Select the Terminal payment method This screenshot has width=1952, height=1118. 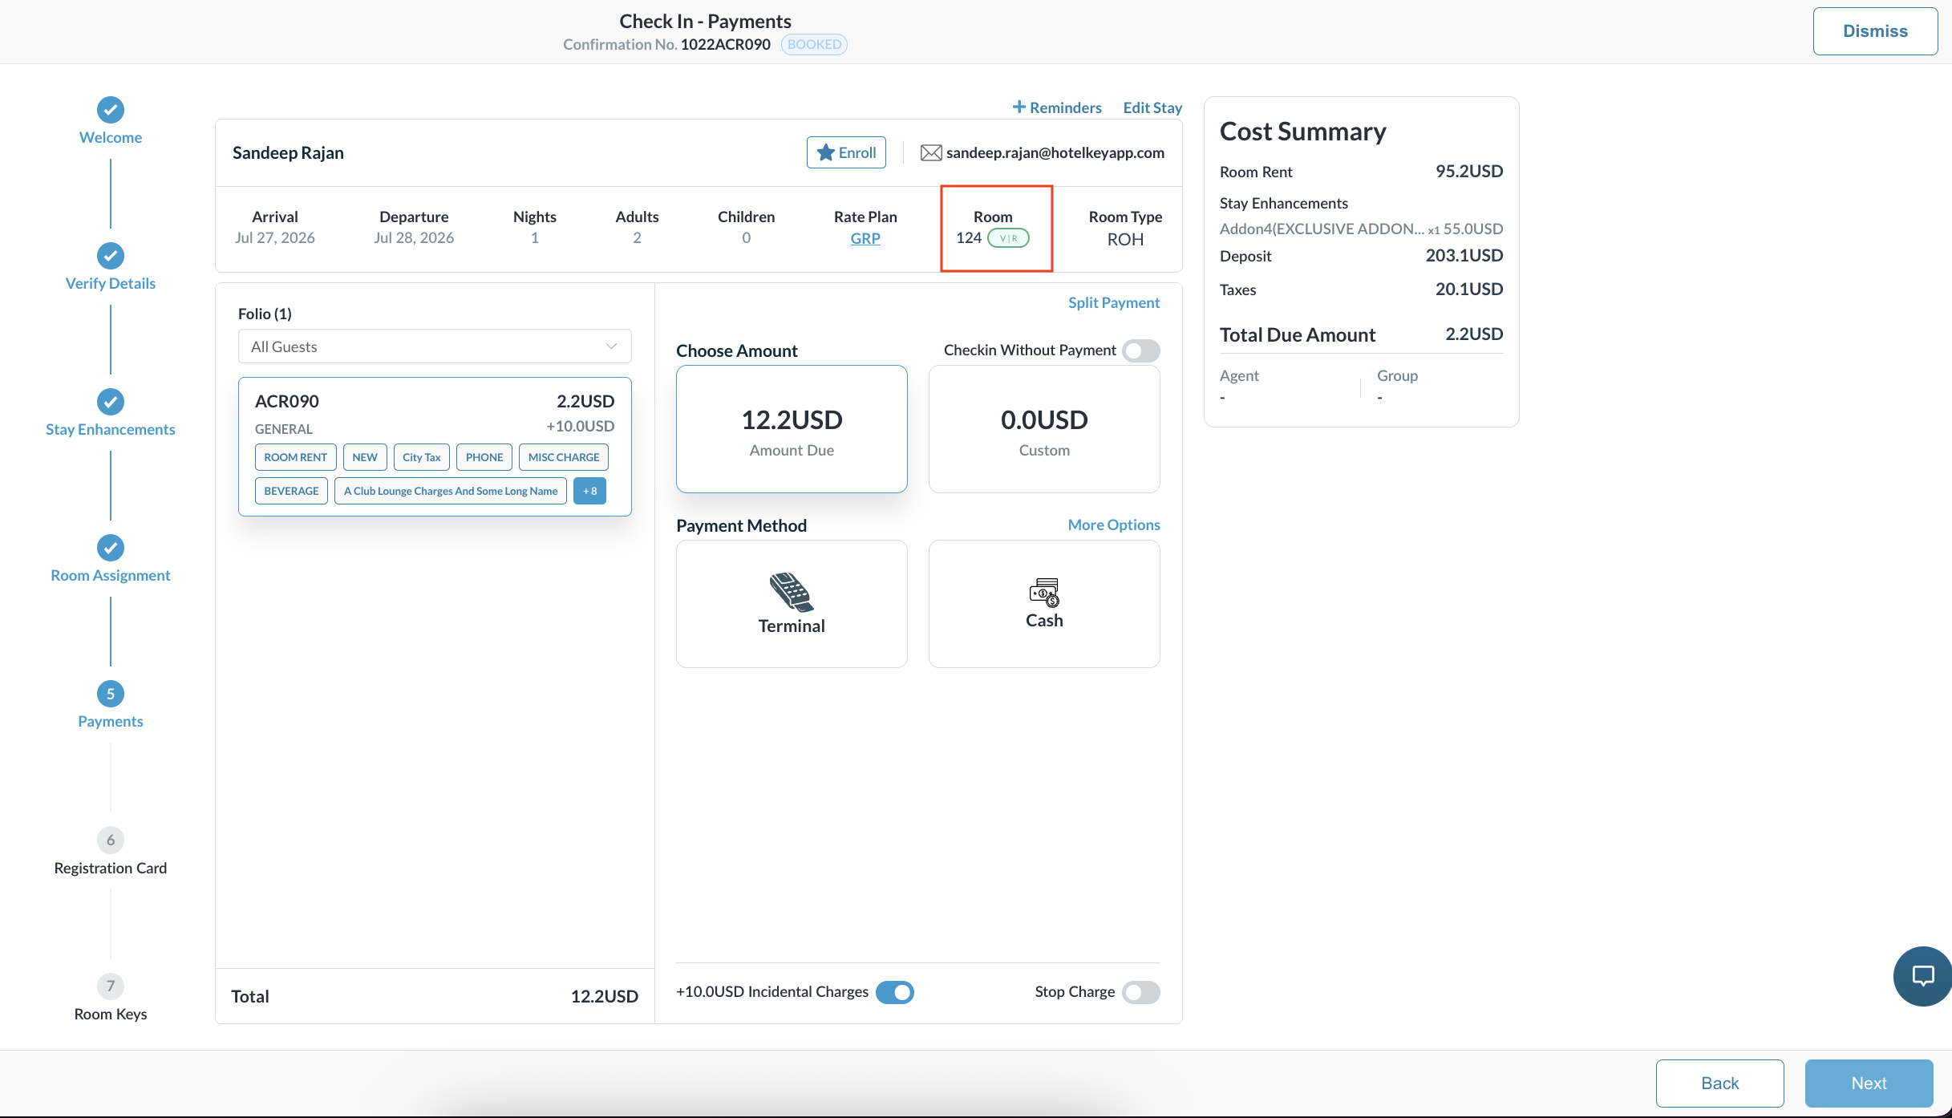[792, 603]
